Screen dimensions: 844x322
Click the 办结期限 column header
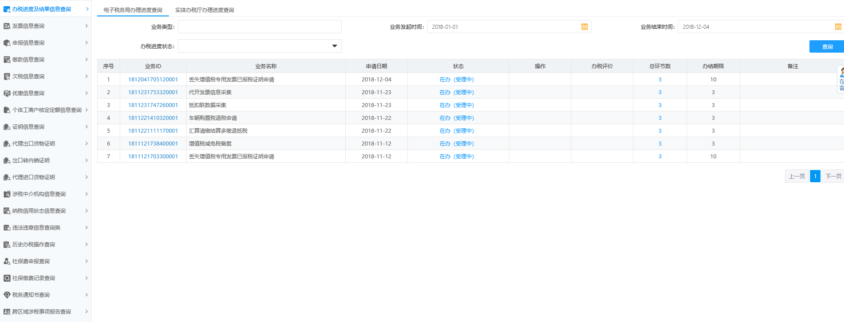[713, 66]
